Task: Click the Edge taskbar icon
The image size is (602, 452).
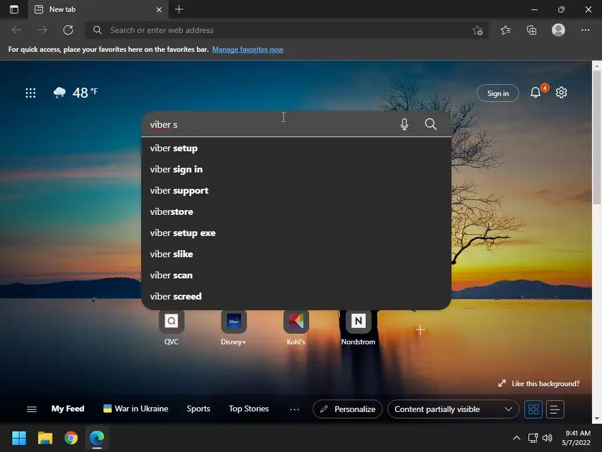Action: [97, 438]
